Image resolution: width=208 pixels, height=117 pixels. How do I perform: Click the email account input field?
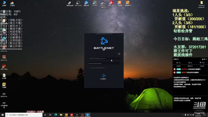coord(104,58)
